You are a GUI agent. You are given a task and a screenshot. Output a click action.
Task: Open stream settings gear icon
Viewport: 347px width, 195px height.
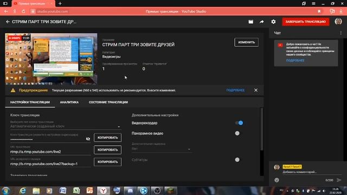273,22
